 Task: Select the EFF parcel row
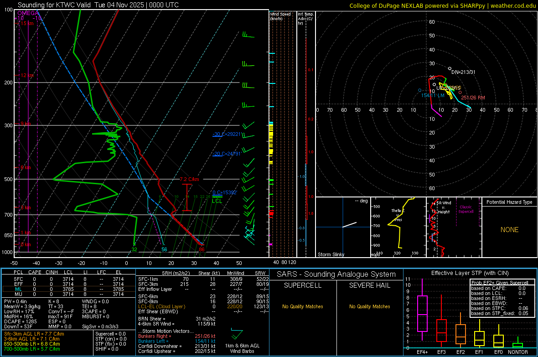(x=68, y=284)
